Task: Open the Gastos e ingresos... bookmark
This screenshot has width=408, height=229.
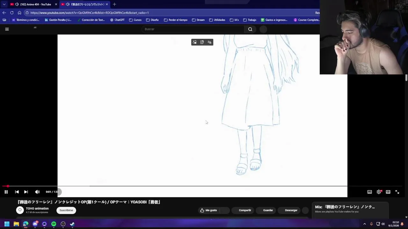Action: (x=274, y=20)
